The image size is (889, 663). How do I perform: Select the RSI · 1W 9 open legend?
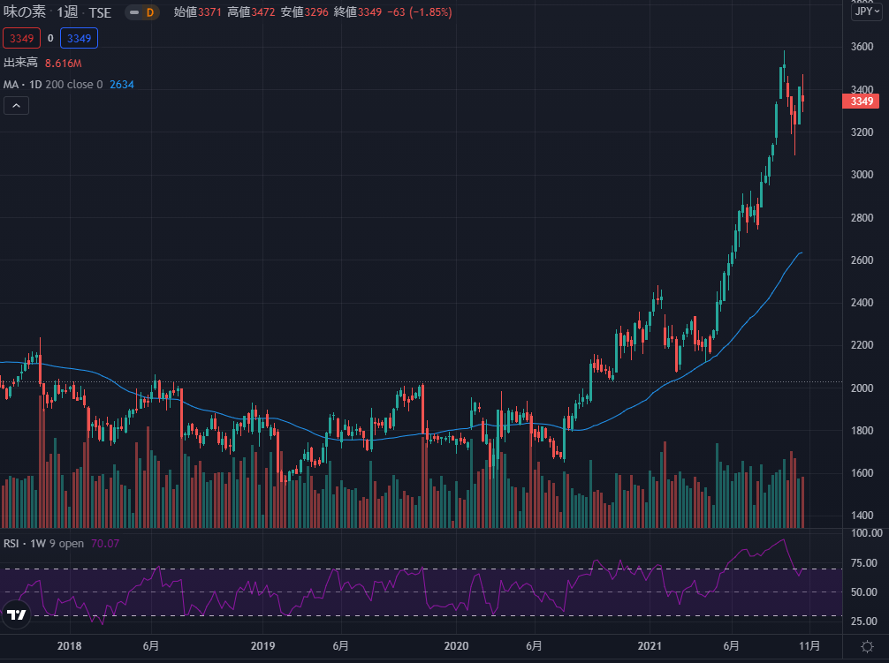43,544
